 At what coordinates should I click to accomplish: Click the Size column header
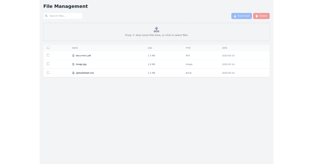click(150, 48)
